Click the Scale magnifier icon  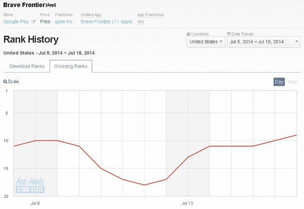point(5,82)
